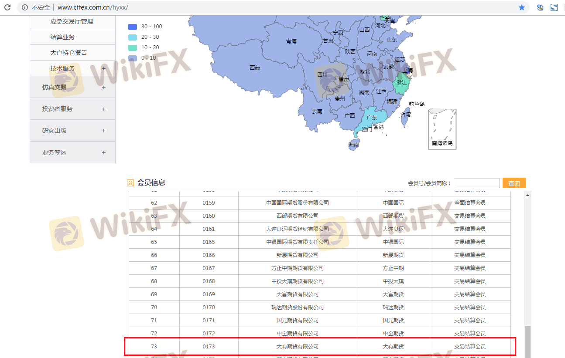The height and width of the screenshot is (358, 565).
Task: Expand the 技术服务 plus icon
Action: (103, 68)
